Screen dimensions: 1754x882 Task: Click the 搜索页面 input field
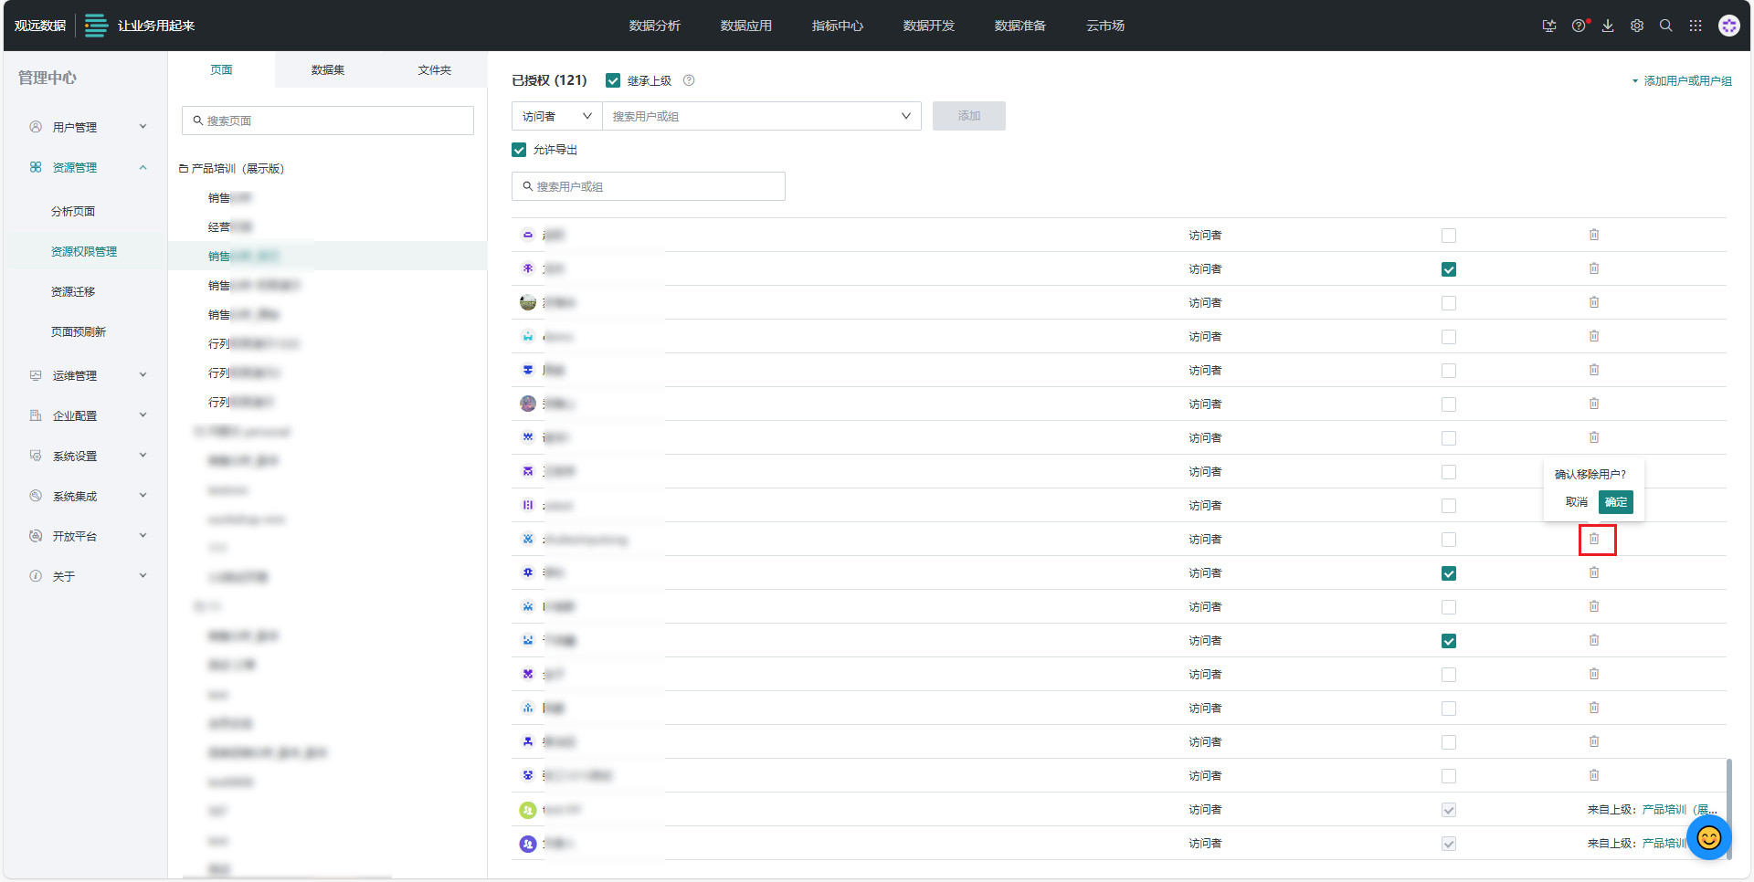point(328,121)
